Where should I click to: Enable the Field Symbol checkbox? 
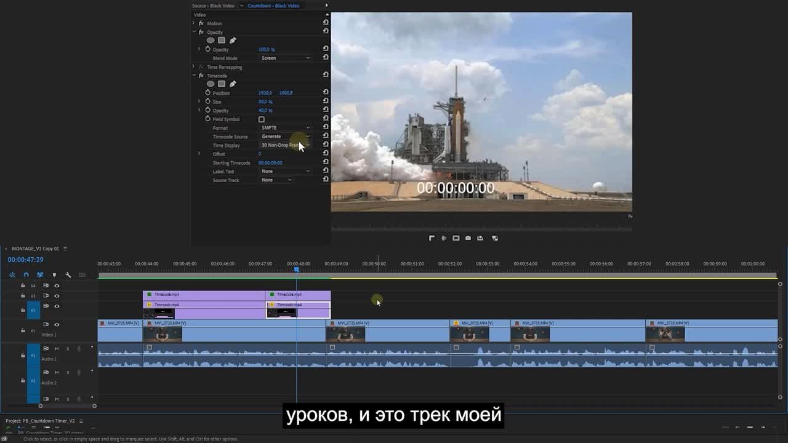[x=261, y=119]
